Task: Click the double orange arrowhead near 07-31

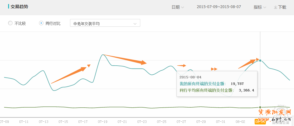Action: tap(214, 69)
